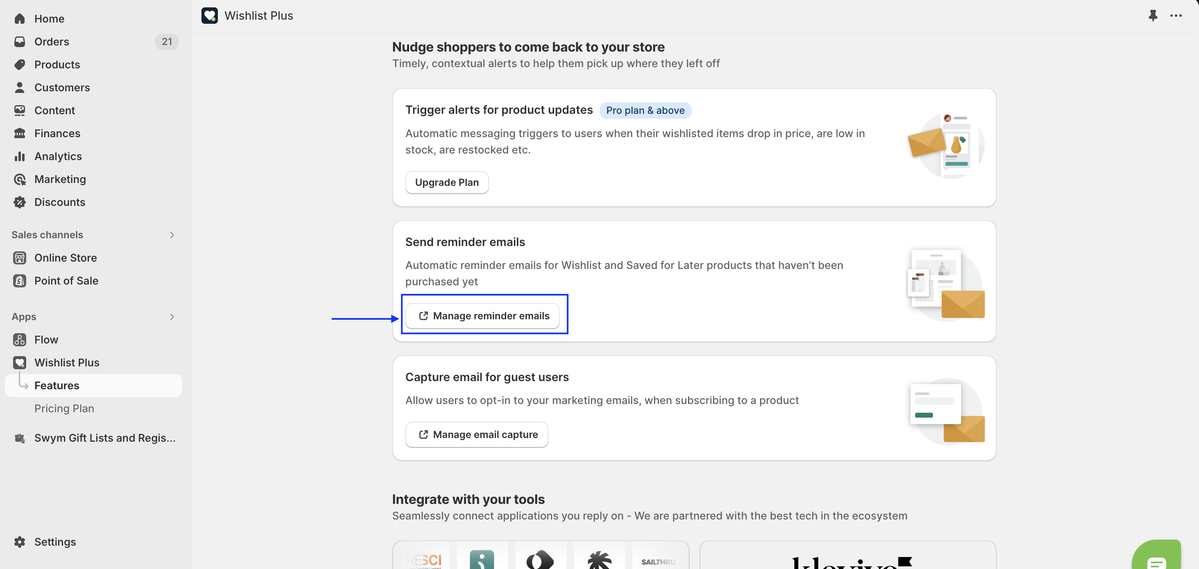Screen dimensions: 1199x569
Task: Click the Products tag icon
Action: point(20,64)
